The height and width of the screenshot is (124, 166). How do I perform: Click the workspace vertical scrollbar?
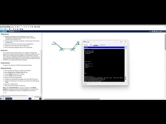[x=165, y=42]
